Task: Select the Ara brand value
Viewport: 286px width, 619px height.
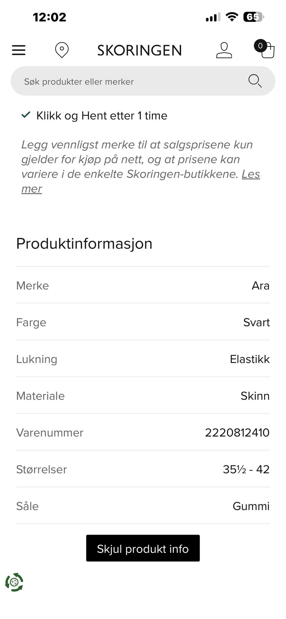Action: pos(261,286)
